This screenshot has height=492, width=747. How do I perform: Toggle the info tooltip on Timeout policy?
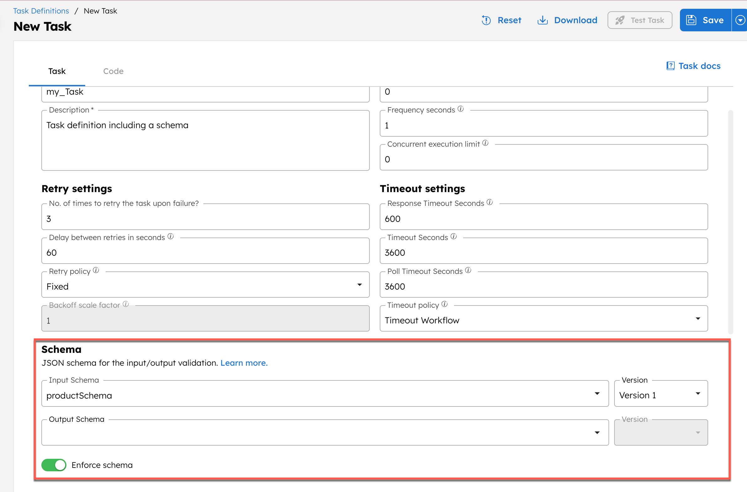click(444, 304)
